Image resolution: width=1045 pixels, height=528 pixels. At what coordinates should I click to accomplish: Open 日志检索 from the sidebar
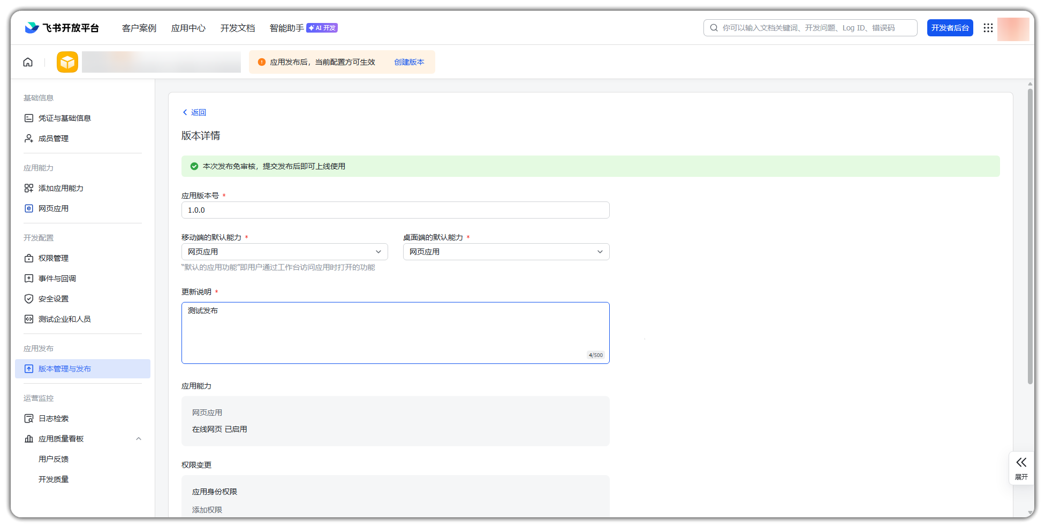coord(53,418)
